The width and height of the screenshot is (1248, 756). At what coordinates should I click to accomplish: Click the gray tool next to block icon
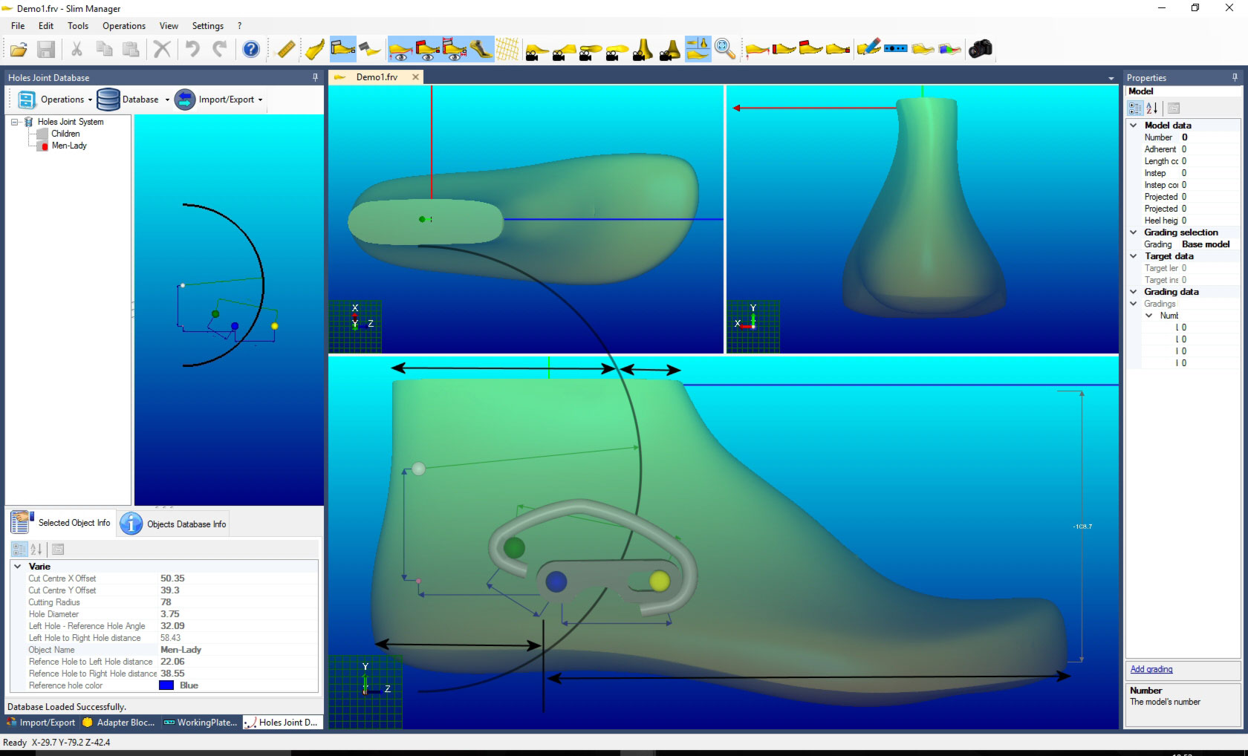(369, 50)
